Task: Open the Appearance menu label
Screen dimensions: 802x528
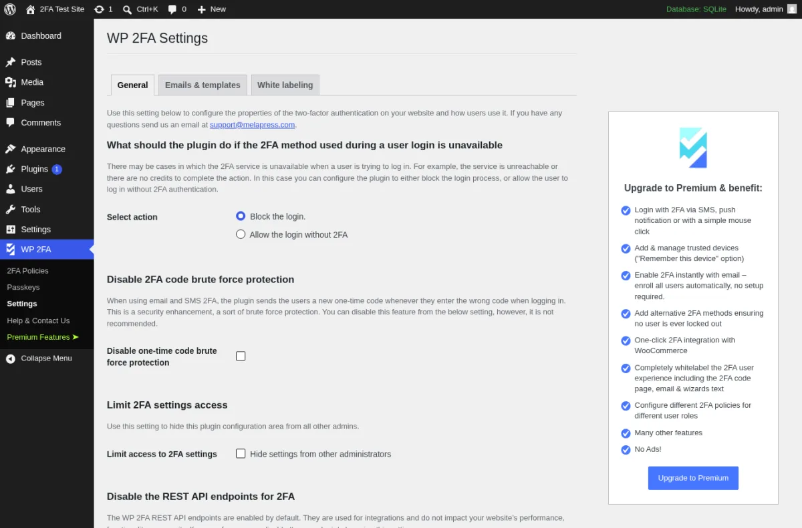Action: coord(43,149)
